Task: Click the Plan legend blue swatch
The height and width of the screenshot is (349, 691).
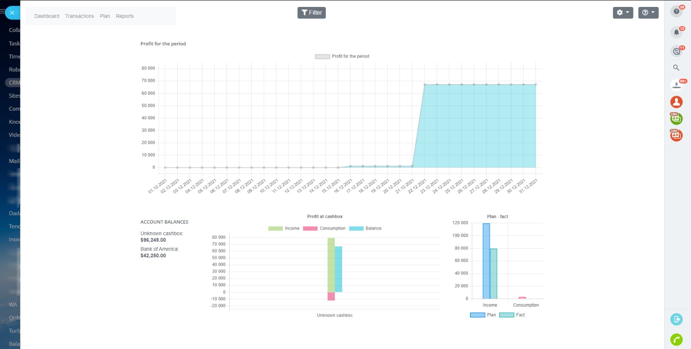Action: [477, 315]
